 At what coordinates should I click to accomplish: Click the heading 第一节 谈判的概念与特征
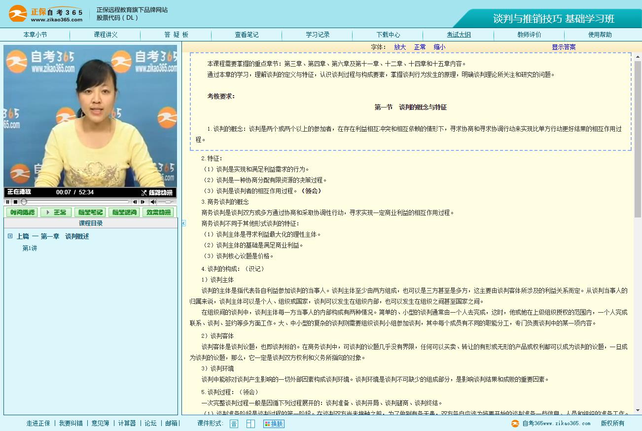pyautogui.click(x=410, y=107)
